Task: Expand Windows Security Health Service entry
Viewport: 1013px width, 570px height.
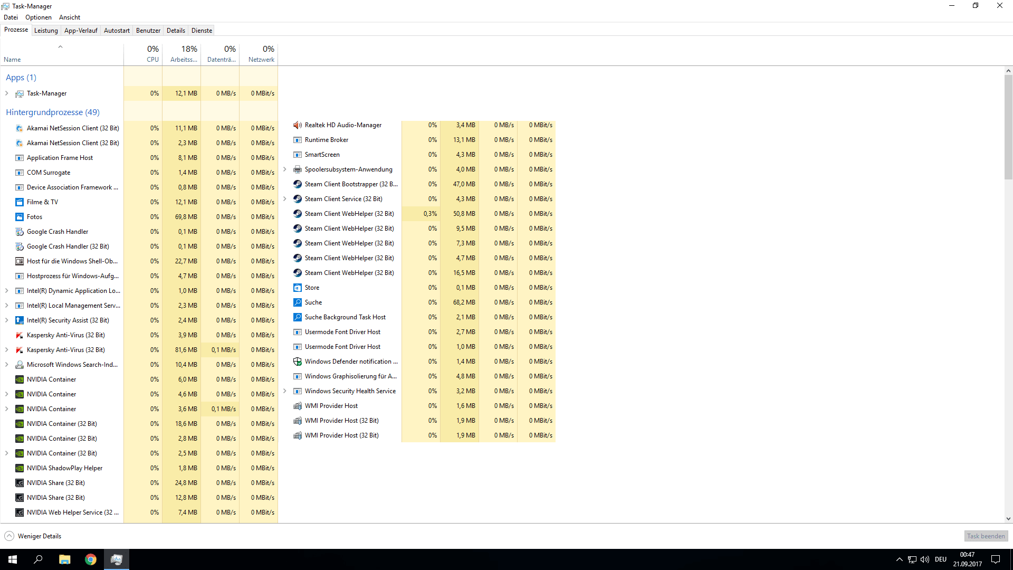Action: click(x=285, y=391)
